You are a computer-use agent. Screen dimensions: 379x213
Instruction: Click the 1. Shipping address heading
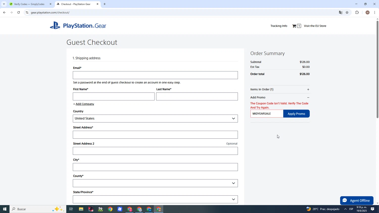click(x=87, y=58)
